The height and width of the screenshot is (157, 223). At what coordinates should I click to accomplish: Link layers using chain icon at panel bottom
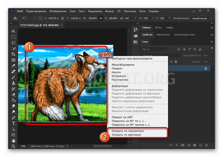tap(171, 145)
